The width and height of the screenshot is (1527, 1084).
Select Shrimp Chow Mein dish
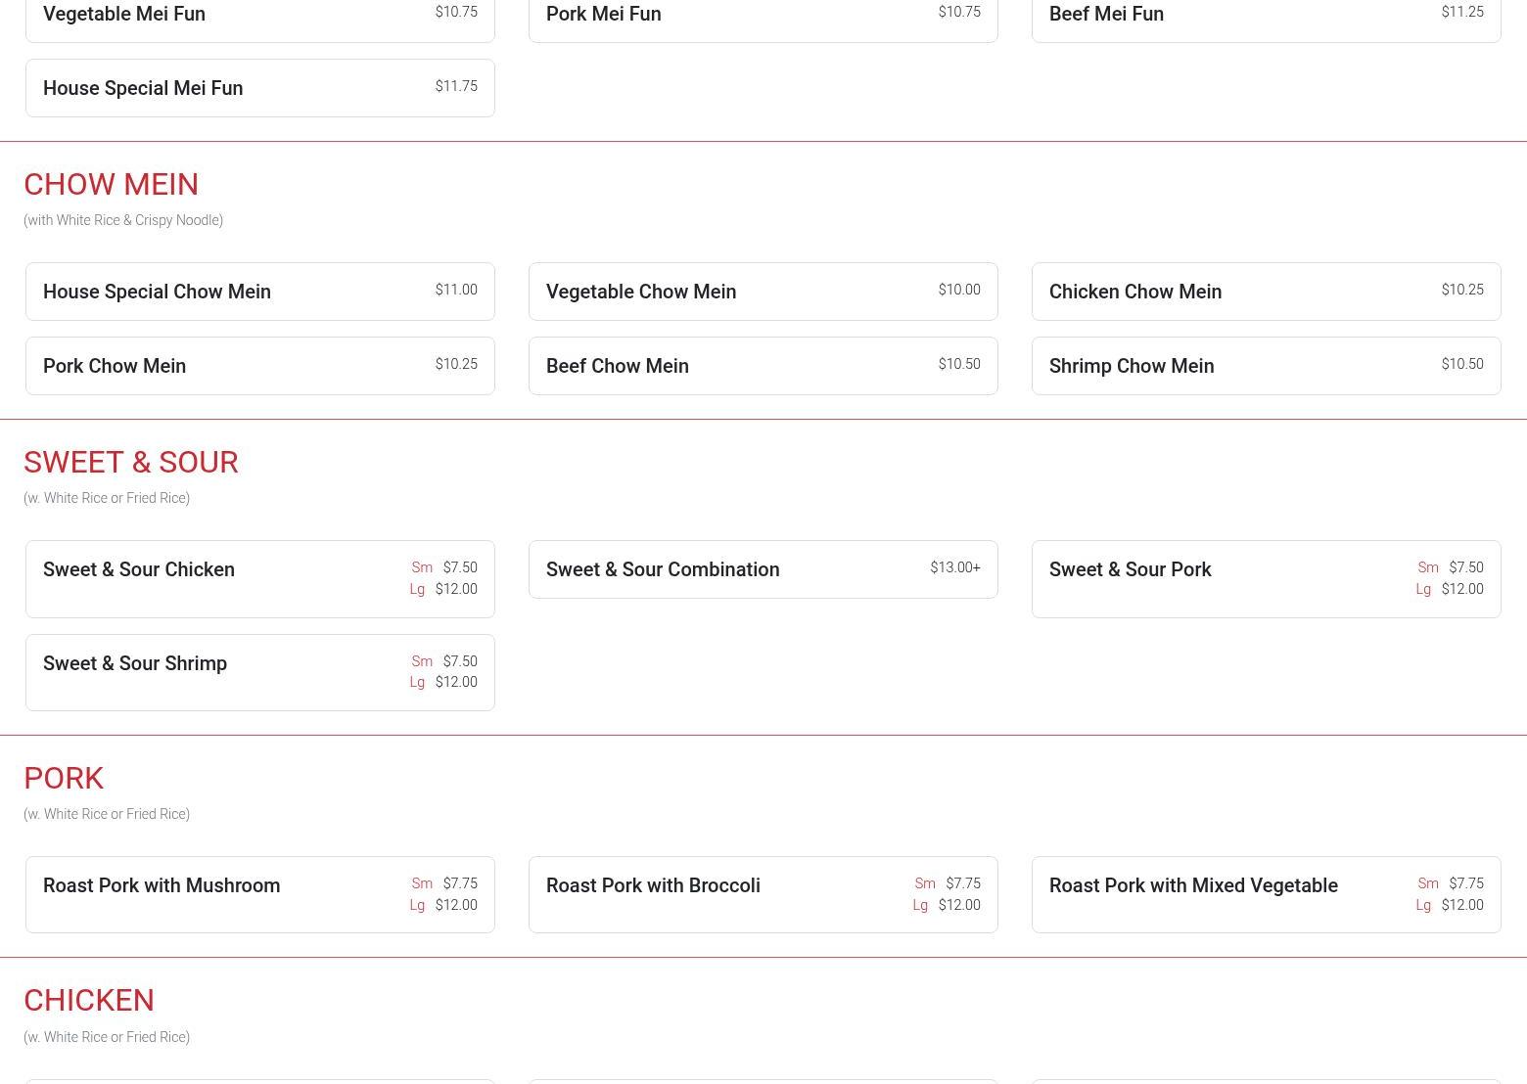[1266, 366]
